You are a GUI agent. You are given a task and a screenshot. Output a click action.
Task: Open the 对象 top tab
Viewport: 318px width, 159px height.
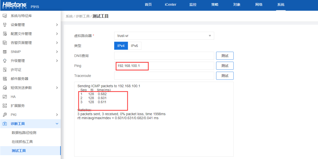click(x=237, y=5)
